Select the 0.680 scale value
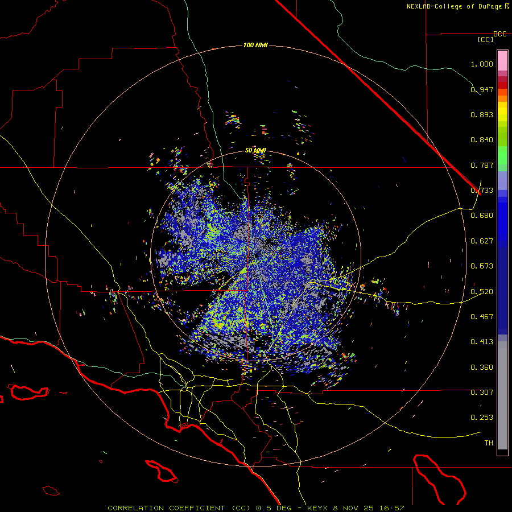 coord(482,216)
